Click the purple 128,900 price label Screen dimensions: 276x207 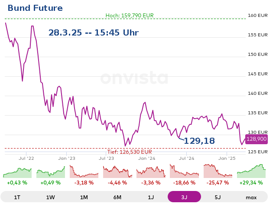[257, 139]
